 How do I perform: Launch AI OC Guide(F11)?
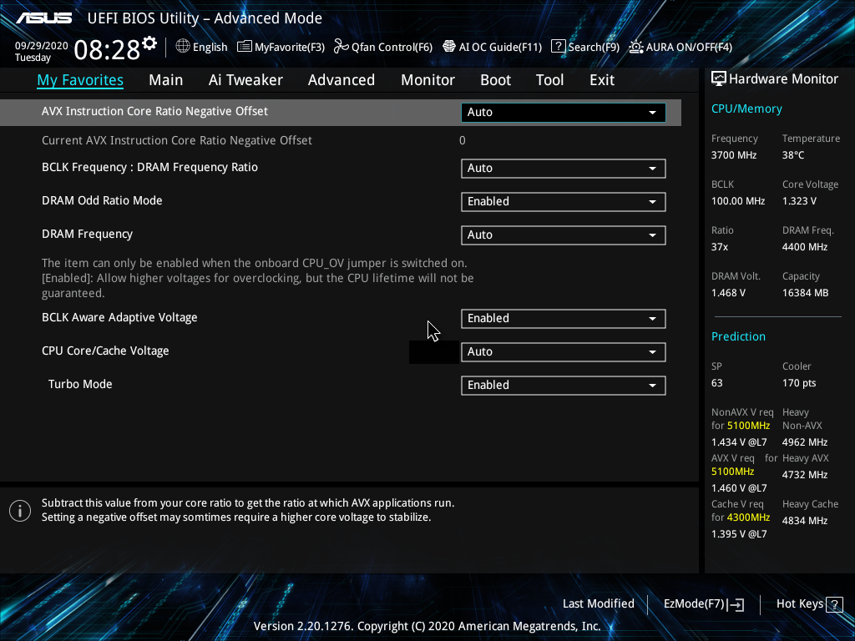click(492, 47)
